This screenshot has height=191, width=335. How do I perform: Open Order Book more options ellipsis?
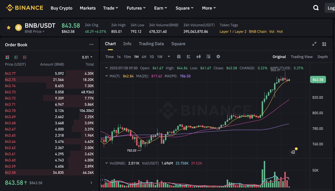[91, 45]
